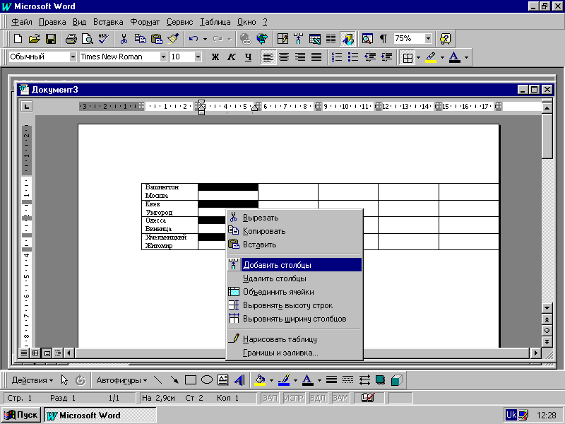Screen dimensions: 565x424
Task: Print using the printer icon
Action: pos(71,39)
